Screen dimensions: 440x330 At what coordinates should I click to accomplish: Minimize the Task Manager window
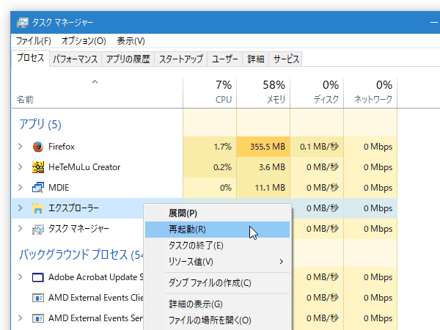434,23
